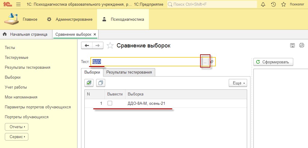Open Параметры портретов обучающихся link
This screenshot has height=148, width=308.
click(38, 107)
